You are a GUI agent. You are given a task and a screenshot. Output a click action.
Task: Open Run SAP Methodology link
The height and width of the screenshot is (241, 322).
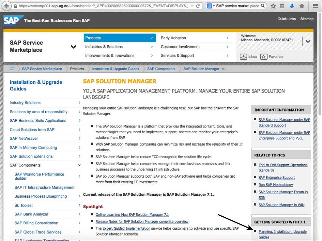tap(276, 185)
